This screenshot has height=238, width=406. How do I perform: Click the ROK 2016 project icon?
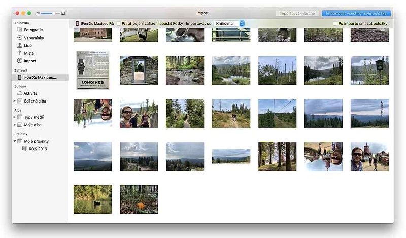click(24, 148)
